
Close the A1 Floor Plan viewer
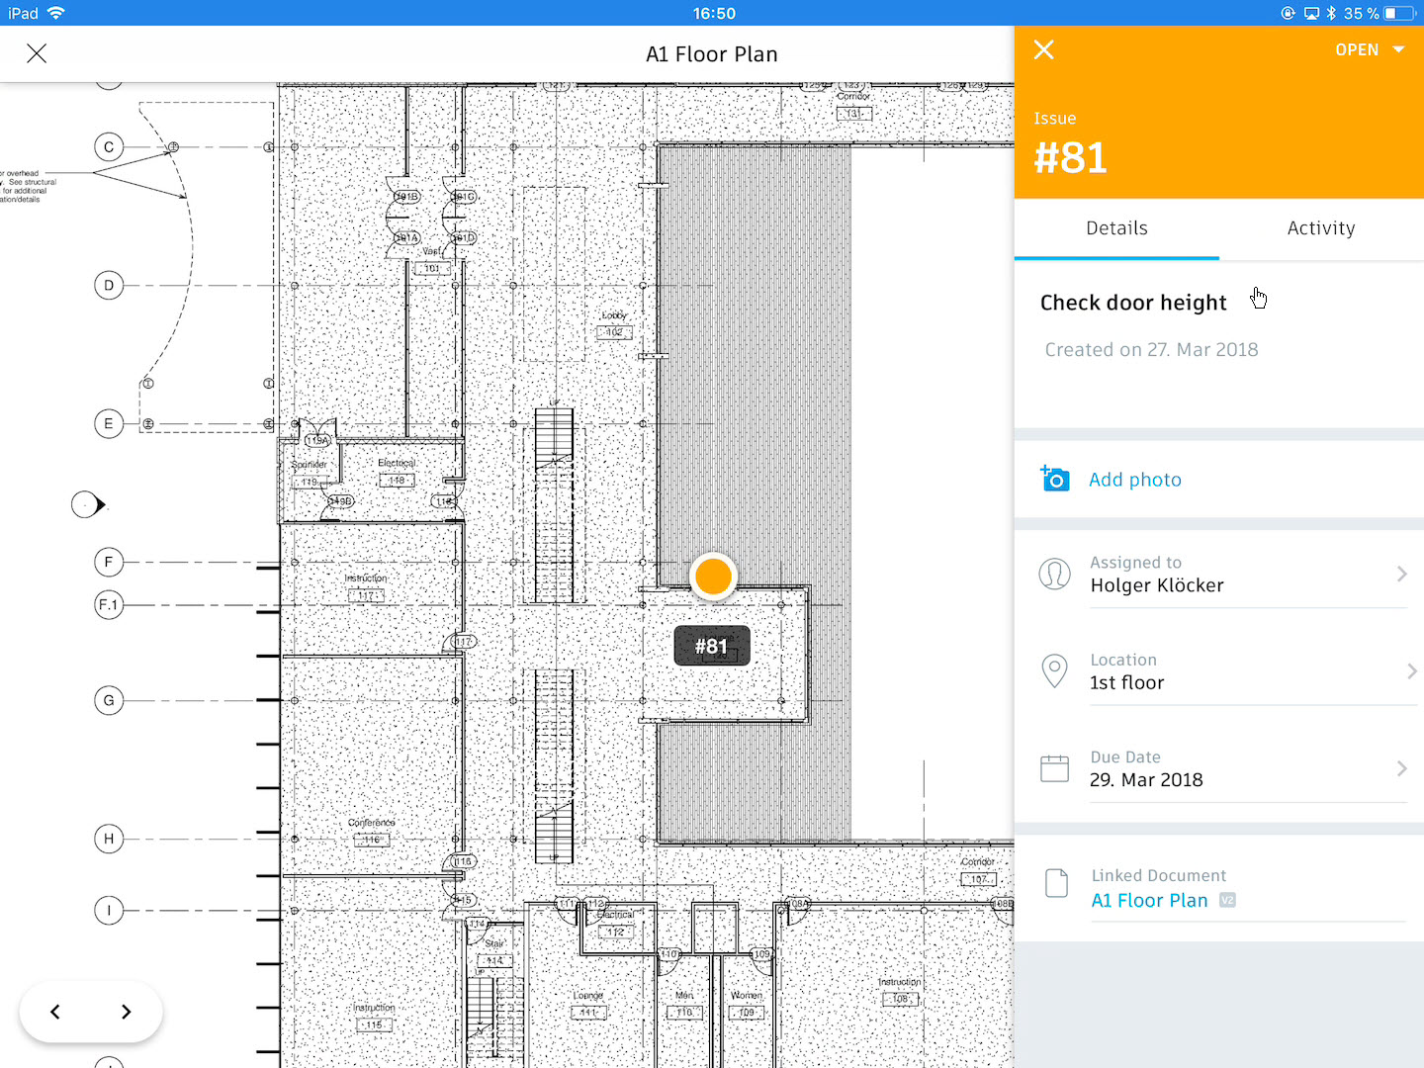tap(37, 53)
